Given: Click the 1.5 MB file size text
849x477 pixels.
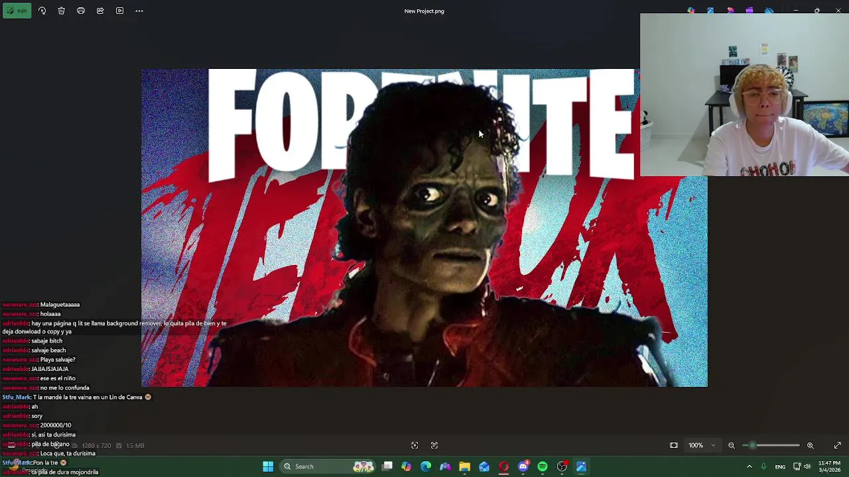Looking at the screenshot, I should [x=135, y=445].
